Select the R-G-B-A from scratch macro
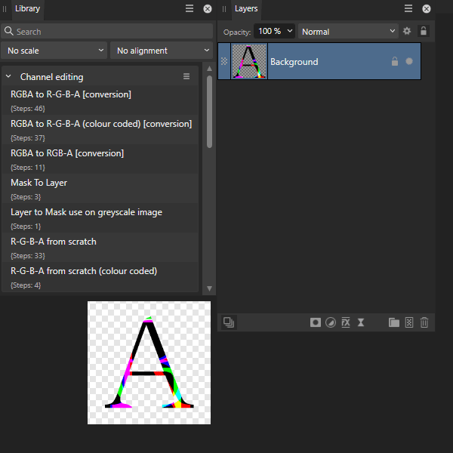This screenshot has width=453, height=453. click(x=100, y=248)
